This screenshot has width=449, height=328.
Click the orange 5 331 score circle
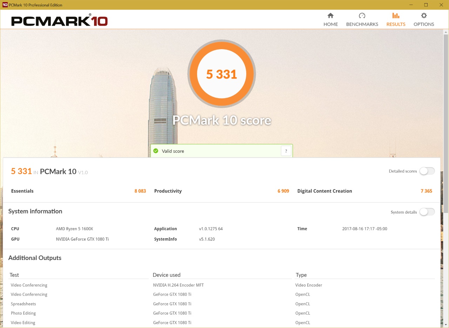click(221, 74)
